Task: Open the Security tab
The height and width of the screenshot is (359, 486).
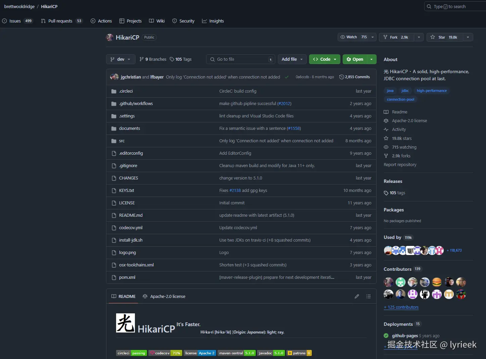Action: tap(183, 21)
